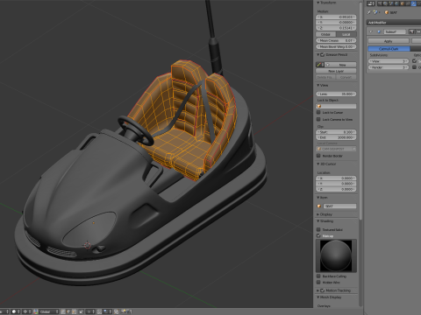Viewport: 421px width, 315px height.
Task: Adjust the Lens value field
Action: click(x=336, y=94)
